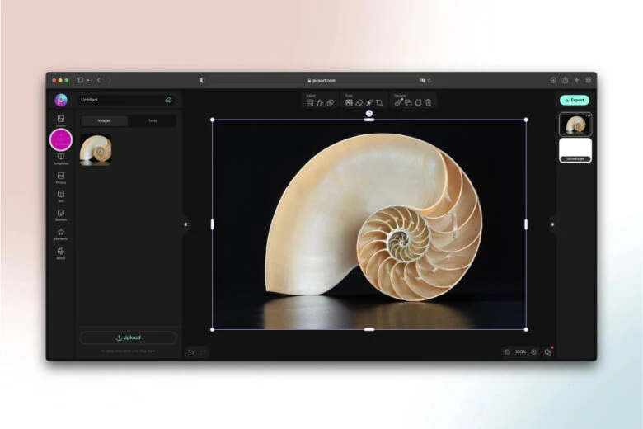
Task: Collapse the left panel with arrow handle
Action: click(x=185, y=224)
